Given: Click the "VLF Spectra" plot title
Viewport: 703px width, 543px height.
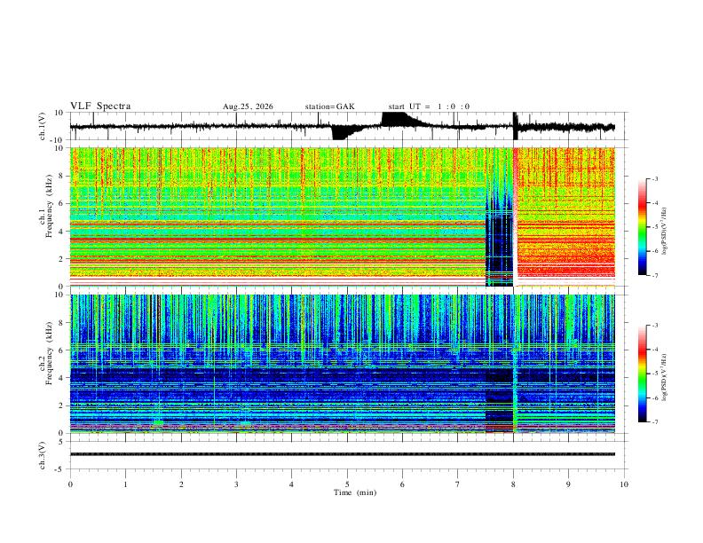Looking at the screenshot, I should [100, 106].
